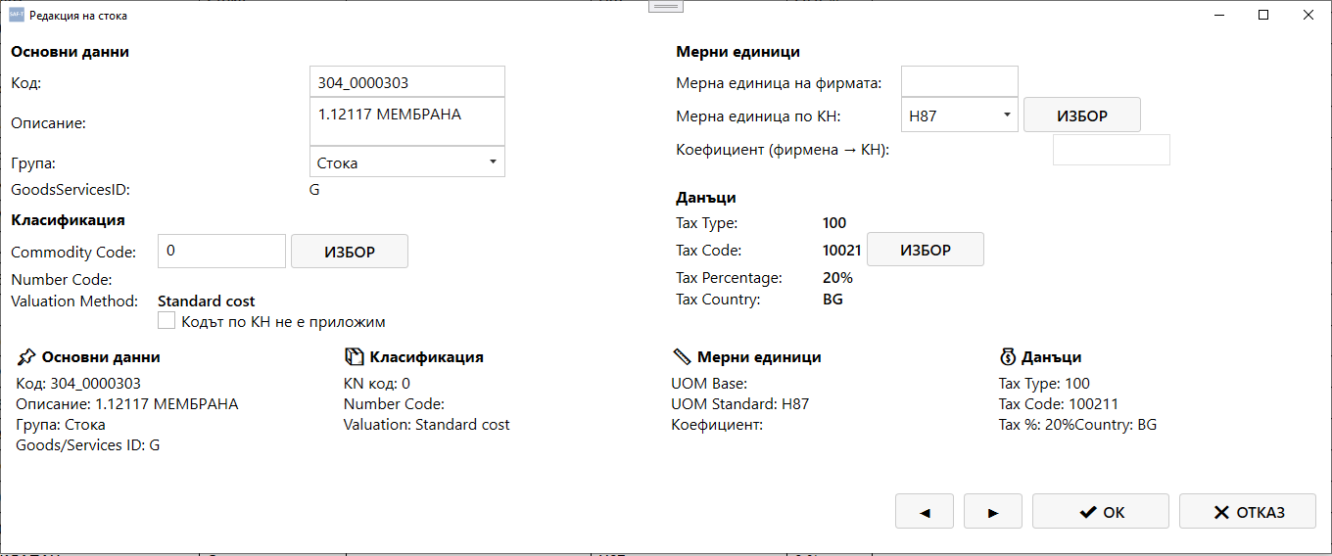This screenshot has width=1332, height=556.
Task: Open the Група dropdown showing Стока
Action: (407, 162)
